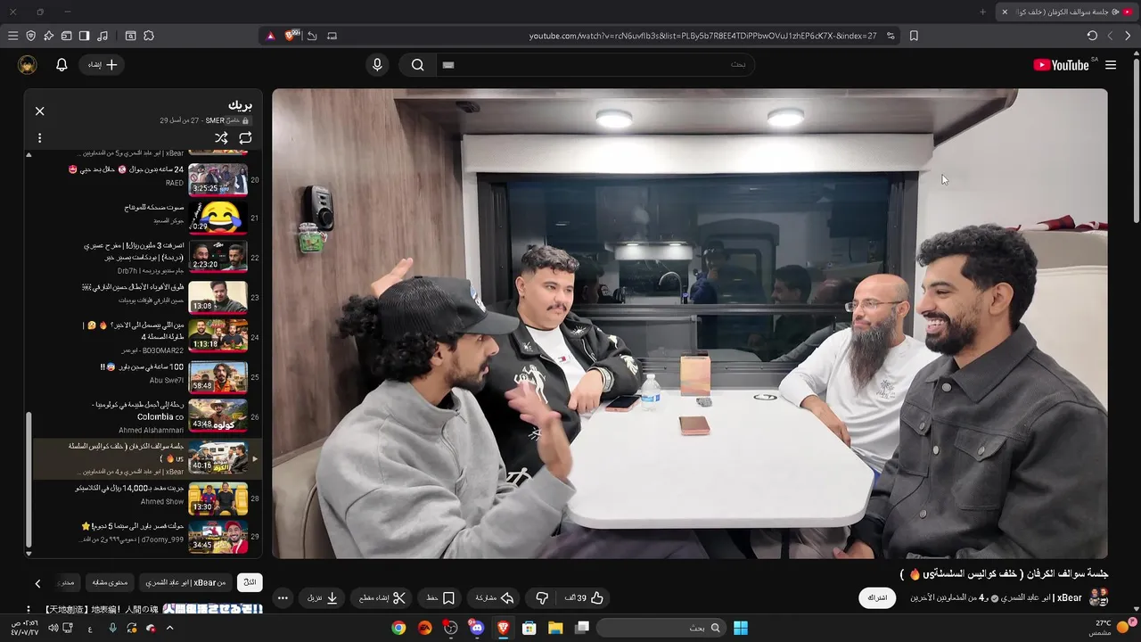Open Brave music playlist icon
The height and width of the screenshot is (642, 1141).
pos(103,36)
